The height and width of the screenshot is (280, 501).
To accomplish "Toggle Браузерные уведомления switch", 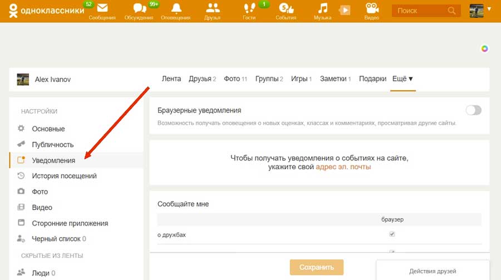I will 474,110.
